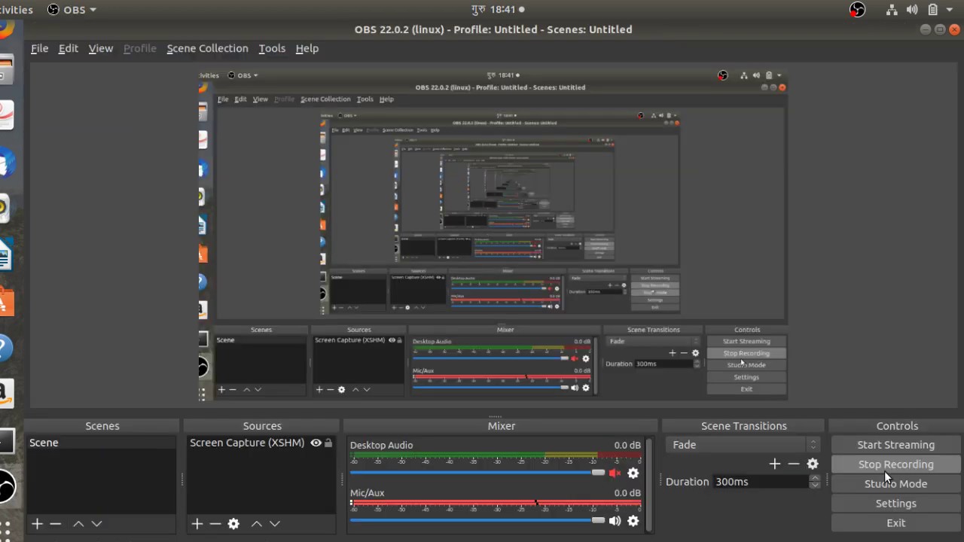
Task: Add a new scene with the plus icon
Action: coord(37,523)
